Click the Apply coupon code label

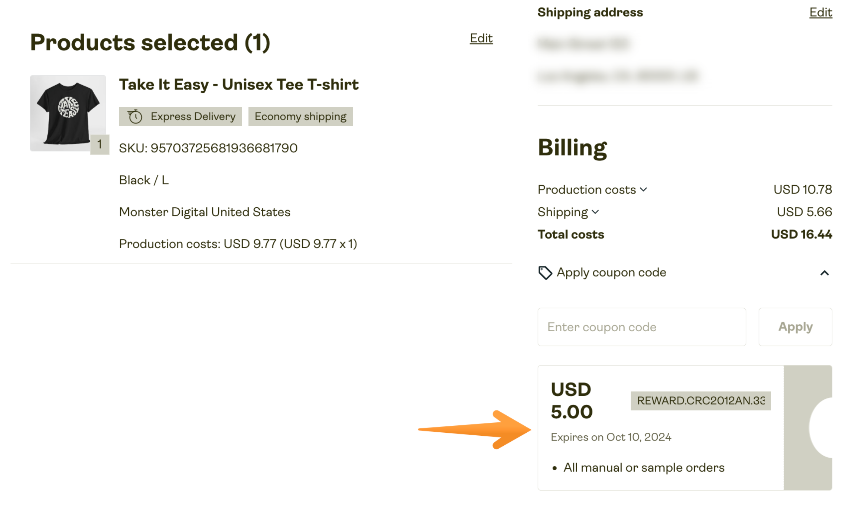(x=611, y=273)
